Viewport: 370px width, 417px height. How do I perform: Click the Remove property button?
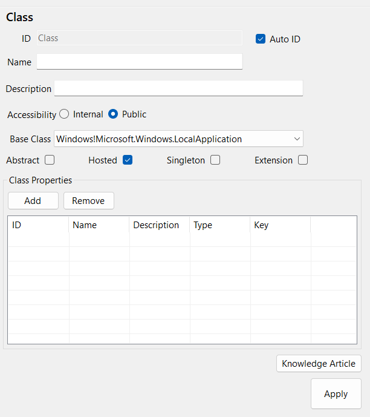point(88,201)
